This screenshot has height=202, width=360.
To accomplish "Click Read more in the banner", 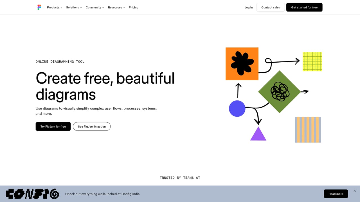I will click(336, 194).
